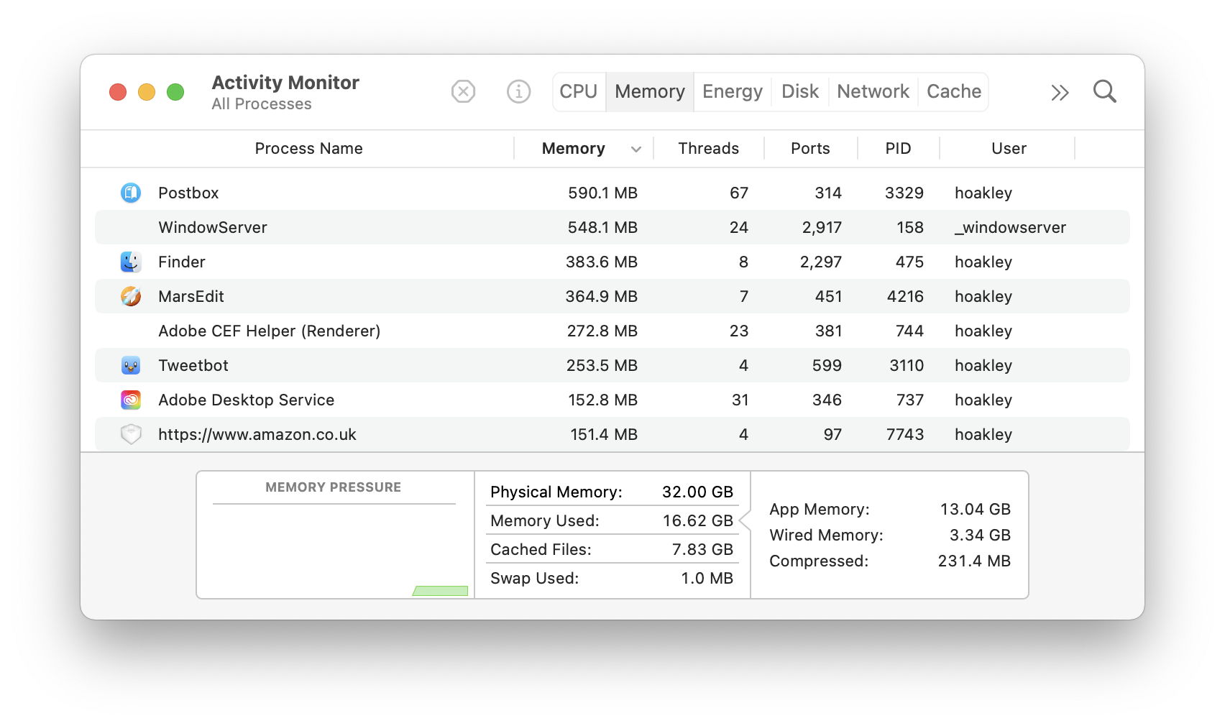
Task: Open the search magnifier icon
Action: [1104, 92]
